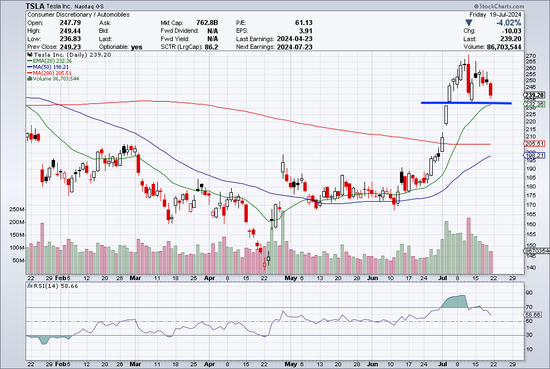Click the EMA(20) 232.36 legend entry
Screen dimensions: 550x369
pos(49,61)
